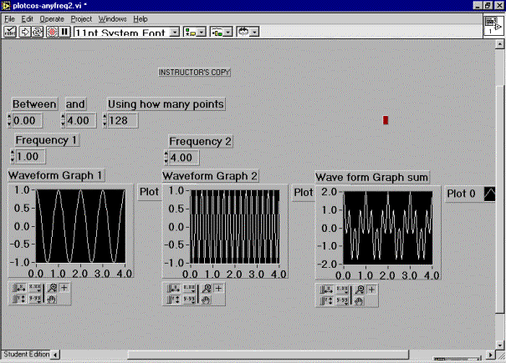Screen dimensions: 506x363
Task: Click X-axis format button of Waveform Graph 1
Action: [35, 288]
